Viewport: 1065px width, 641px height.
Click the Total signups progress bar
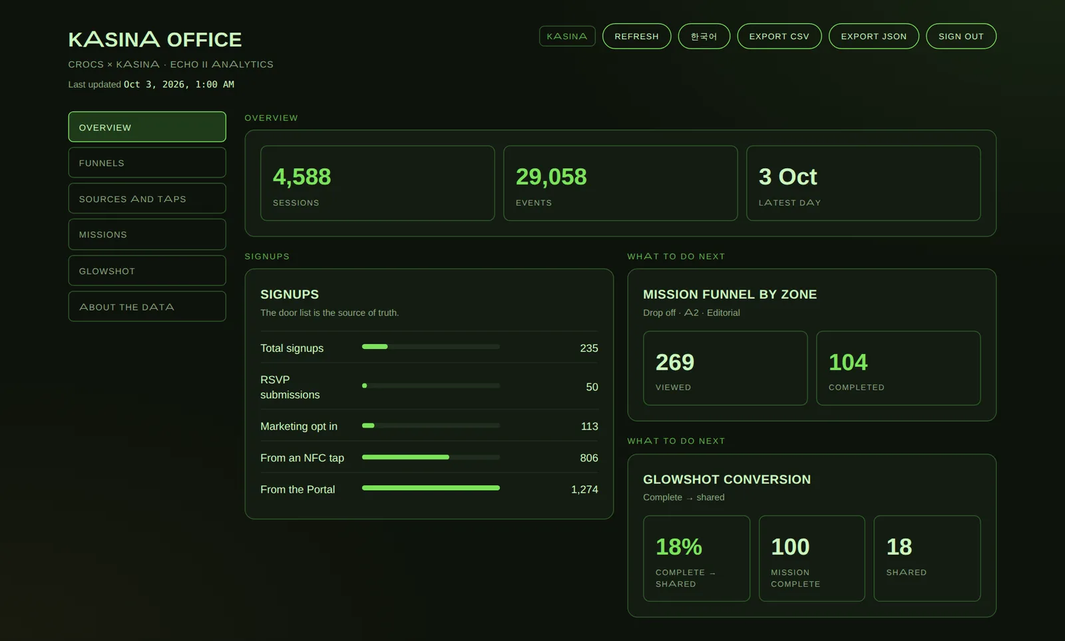pos(431,346)
